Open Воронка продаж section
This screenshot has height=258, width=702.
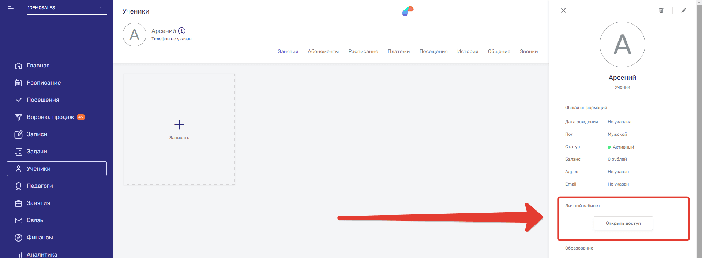[50, 117]
